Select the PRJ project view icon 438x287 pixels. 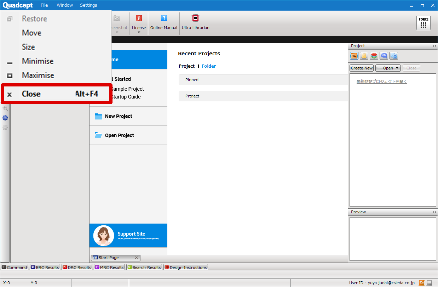[x=354, y=56]
